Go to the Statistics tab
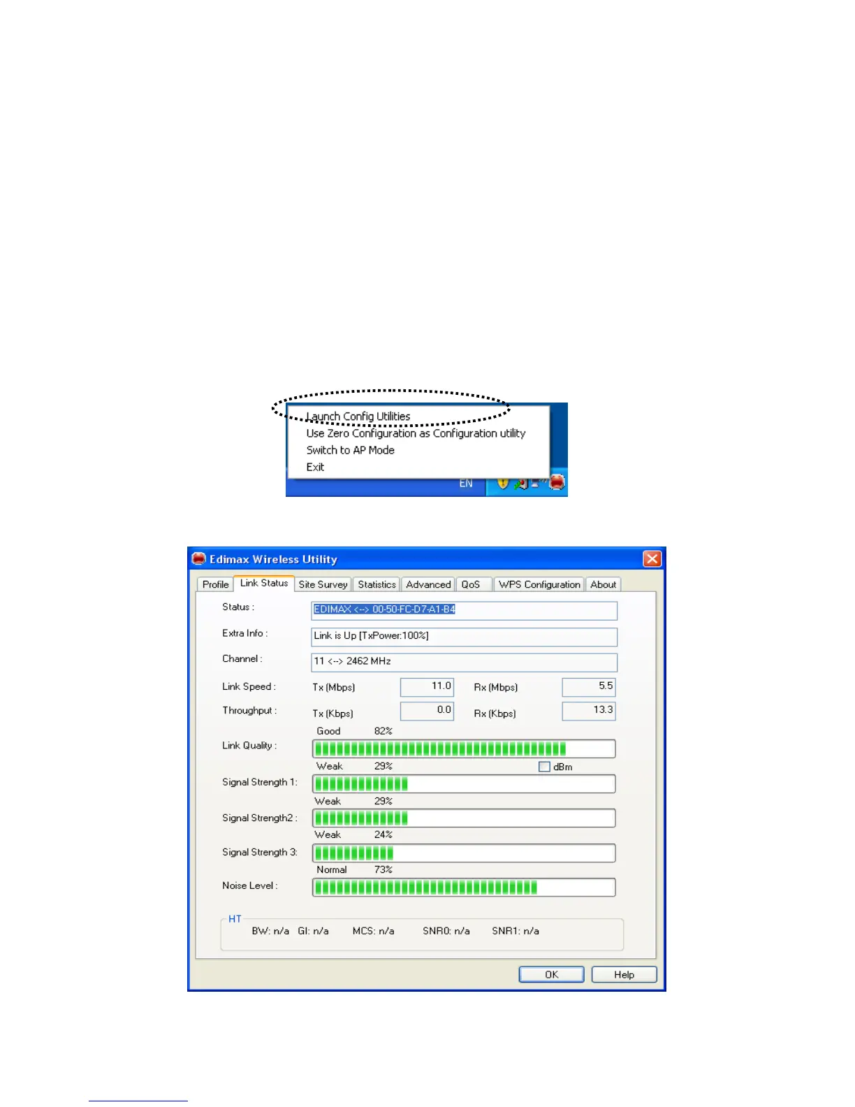This screenshot has width=855, height=1107. pyautogui.click(x=377, y=584)
